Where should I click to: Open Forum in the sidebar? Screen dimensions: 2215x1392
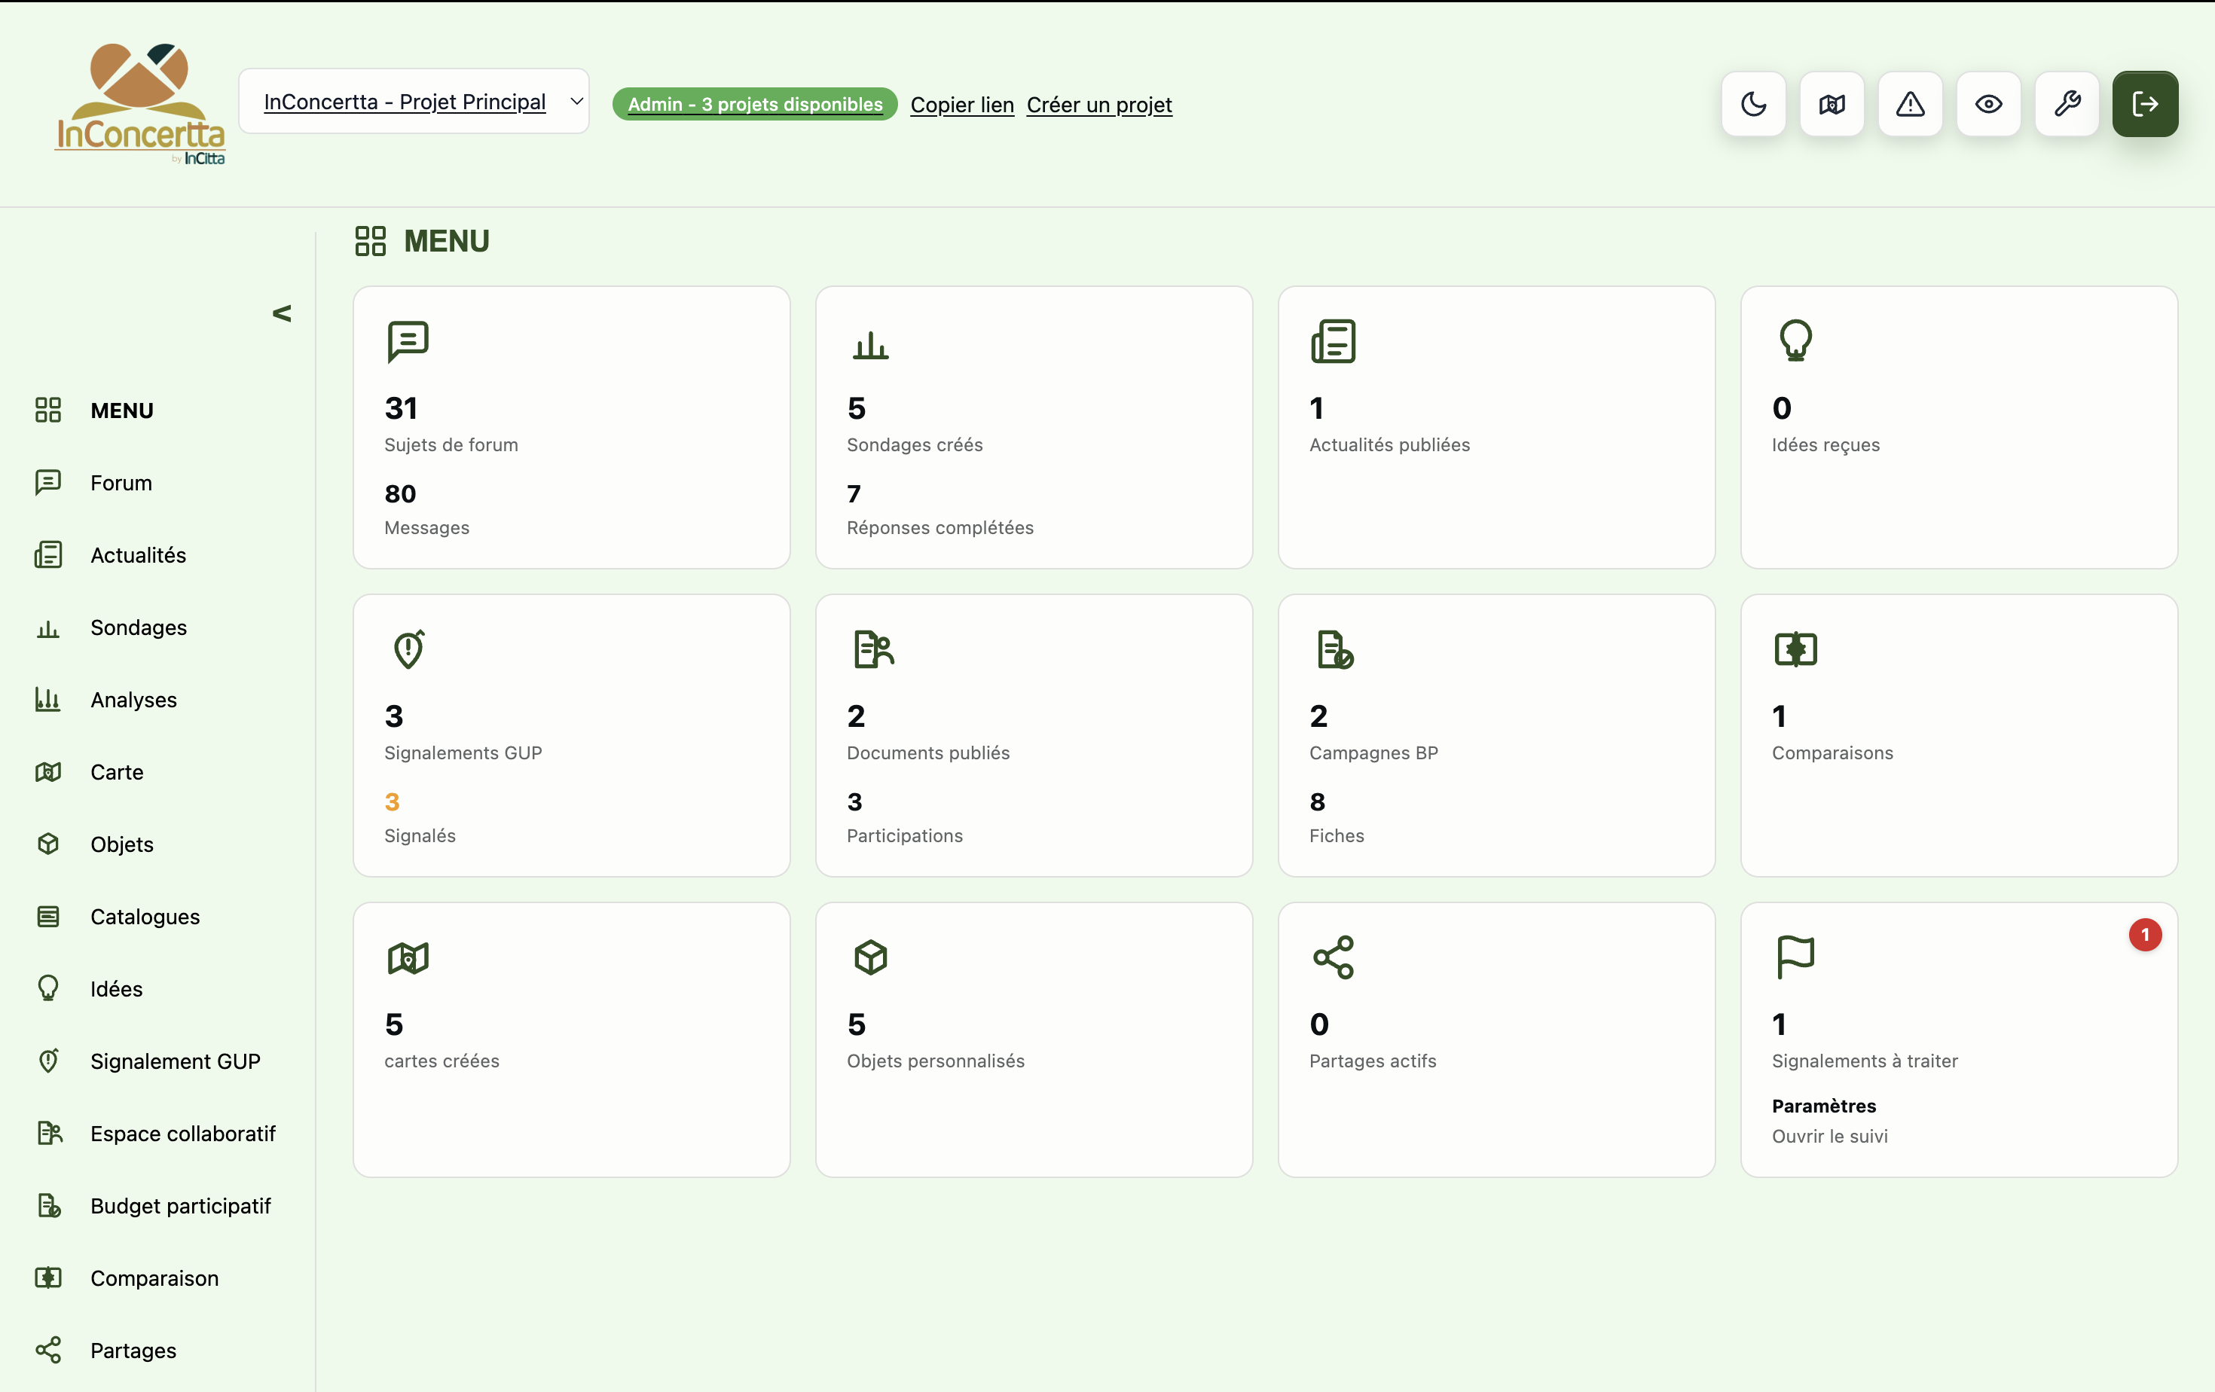(121, 483)
